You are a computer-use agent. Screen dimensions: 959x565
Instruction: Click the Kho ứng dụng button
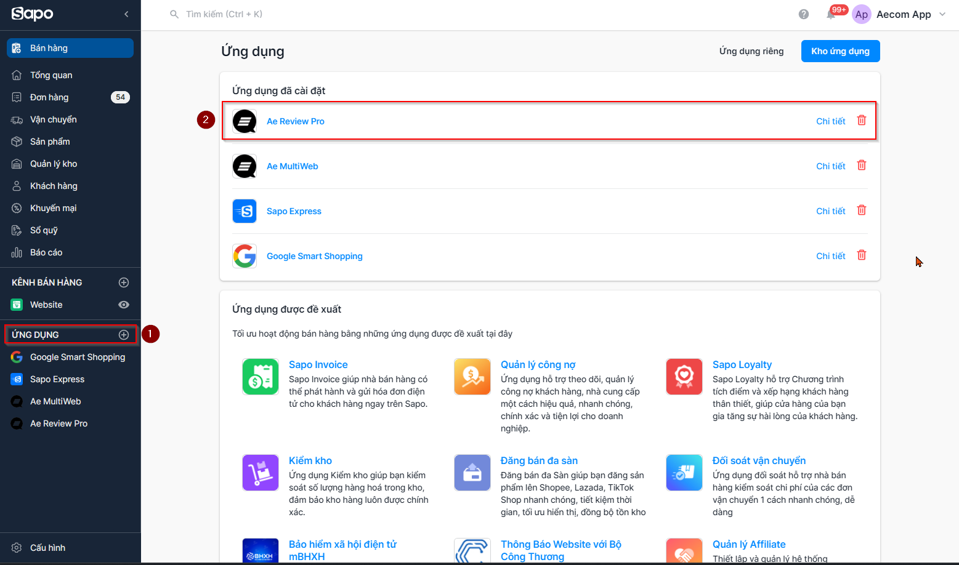point(840,51)
